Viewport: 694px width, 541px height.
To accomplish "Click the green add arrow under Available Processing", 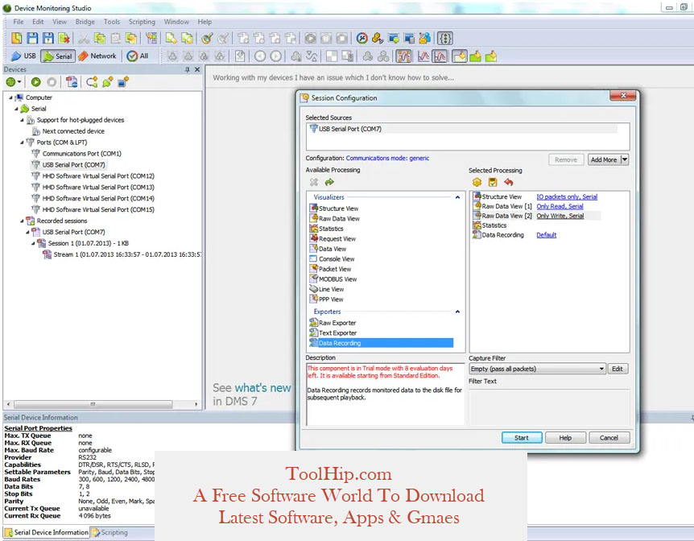I will (x=329, y=182).
